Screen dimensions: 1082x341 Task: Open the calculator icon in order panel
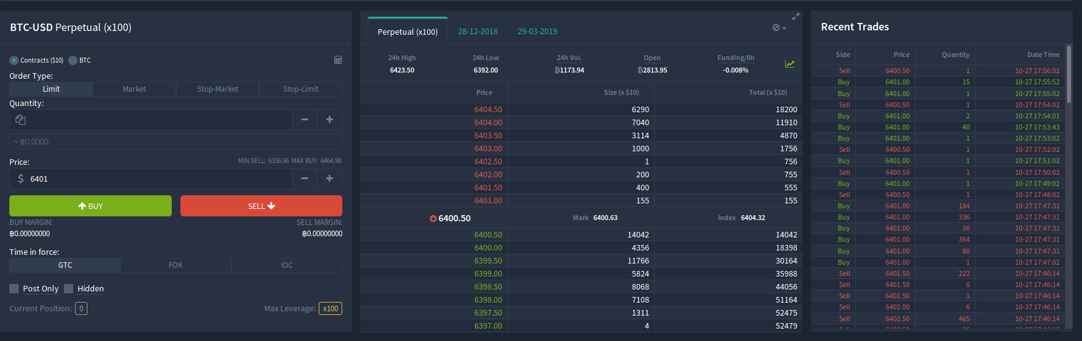(x=338, y=60)
